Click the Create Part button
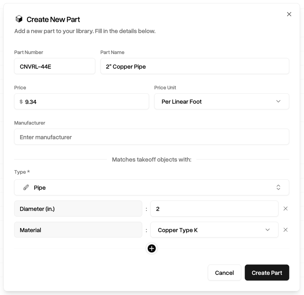This screenshot has height=295, width=304. pyautogui.click(x=267, y=272)
